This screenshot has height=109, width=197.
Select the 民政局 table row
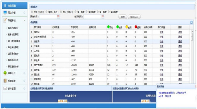(x=110, y=56)
